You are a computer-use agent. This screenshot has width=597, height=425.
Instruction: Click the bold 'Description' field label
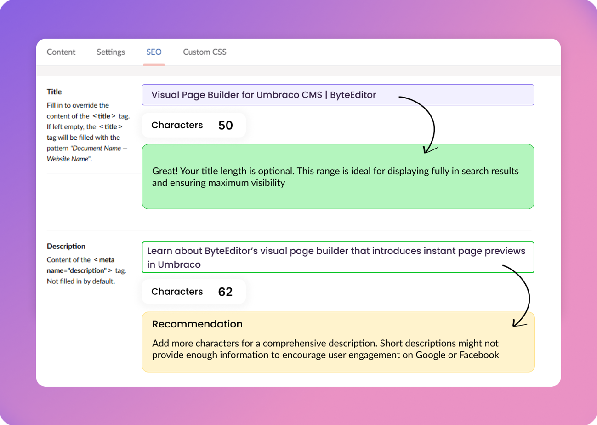(x=66, y=247)
